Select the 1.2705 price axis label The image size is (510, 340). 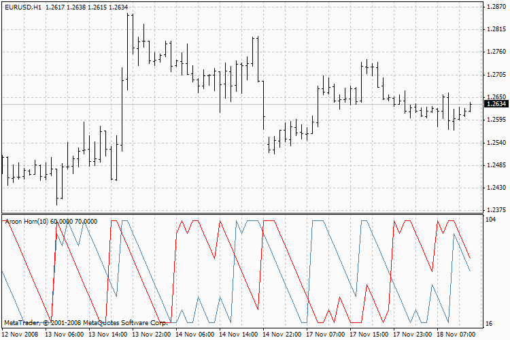[496, 75]
